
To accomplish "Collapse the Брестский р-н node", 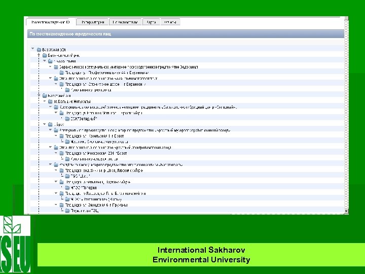I will point(39,95).
